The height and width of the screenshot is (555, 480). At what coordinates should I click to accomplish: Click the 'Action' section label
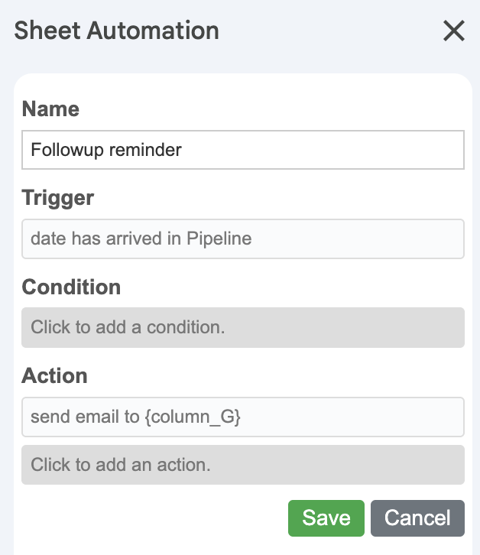54,375
